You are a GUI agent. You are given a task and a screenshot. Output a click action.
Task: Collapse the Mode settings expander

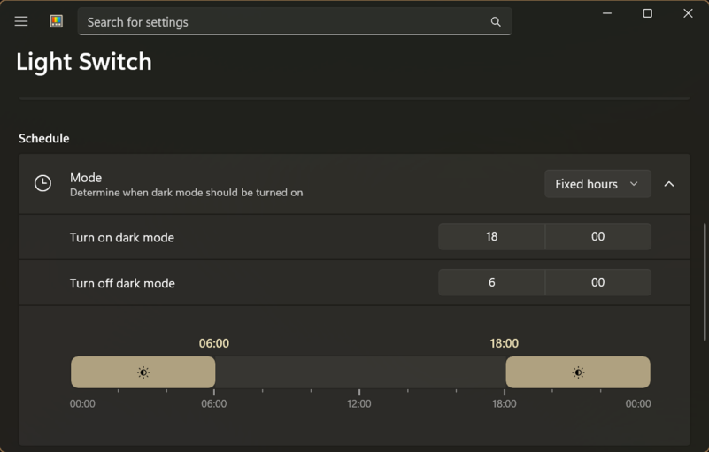coord(669,184)
